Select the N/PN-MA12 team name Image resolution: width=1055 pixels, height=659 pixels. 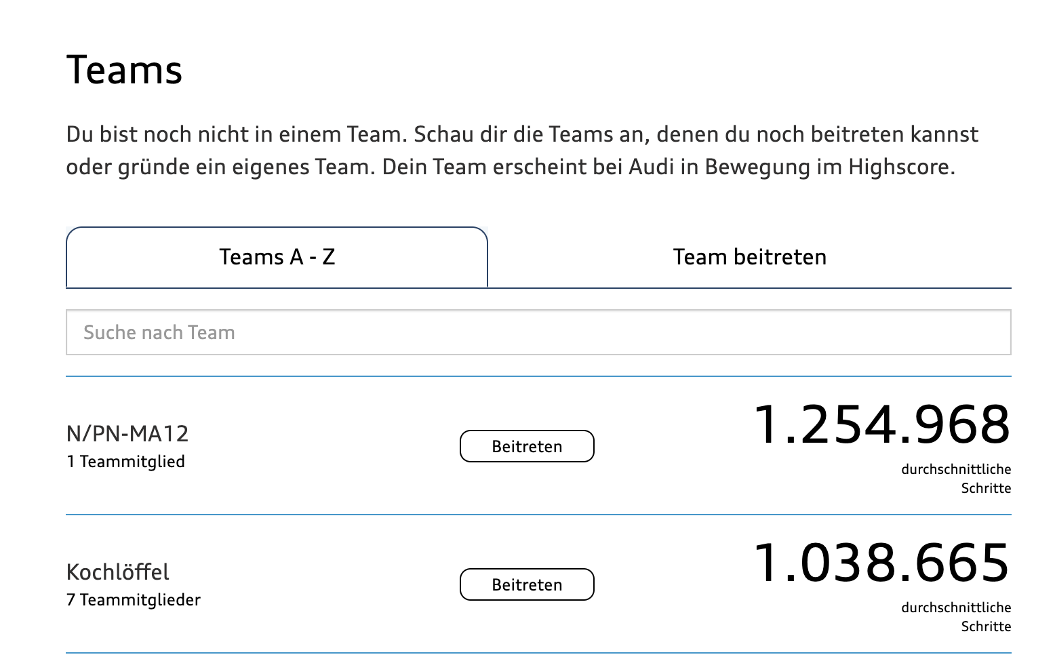tap(127, 433)
